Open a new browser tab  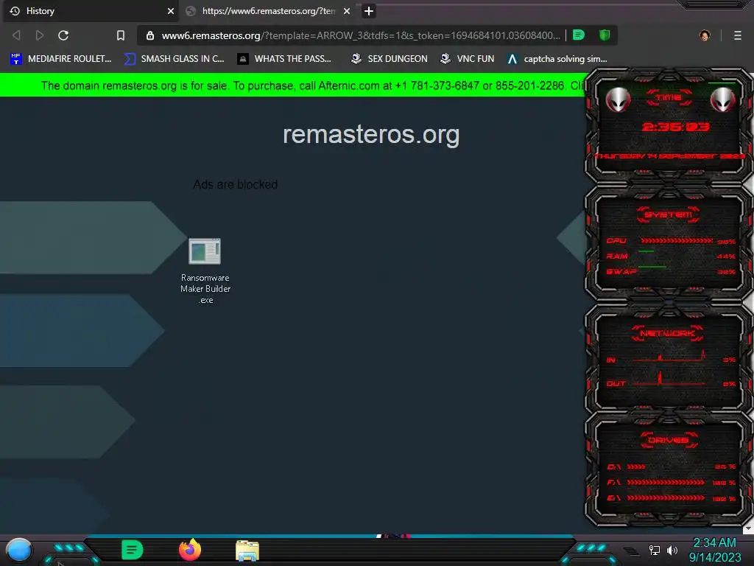coord(368,11)
